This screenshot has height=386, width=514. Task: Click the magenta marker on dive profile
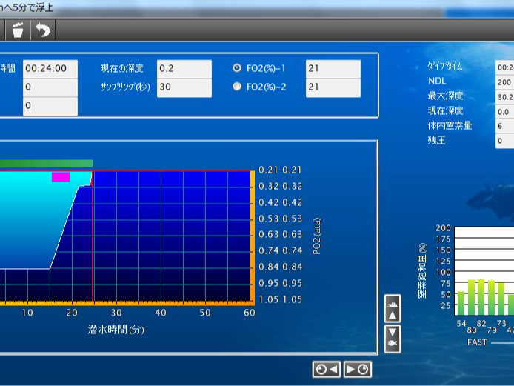pos(61,177)
